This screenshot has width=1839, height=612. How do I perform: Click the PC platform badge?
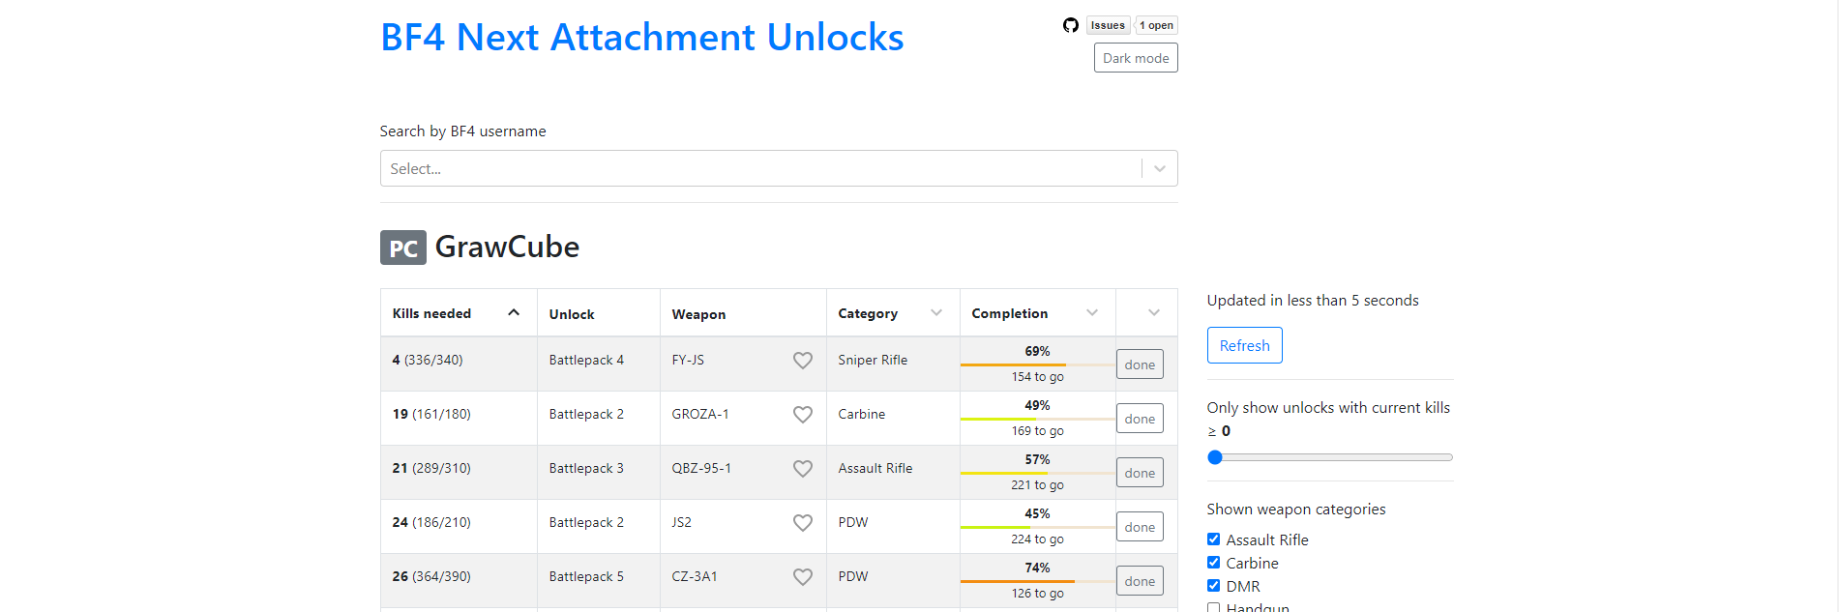[x=402, y=248]
